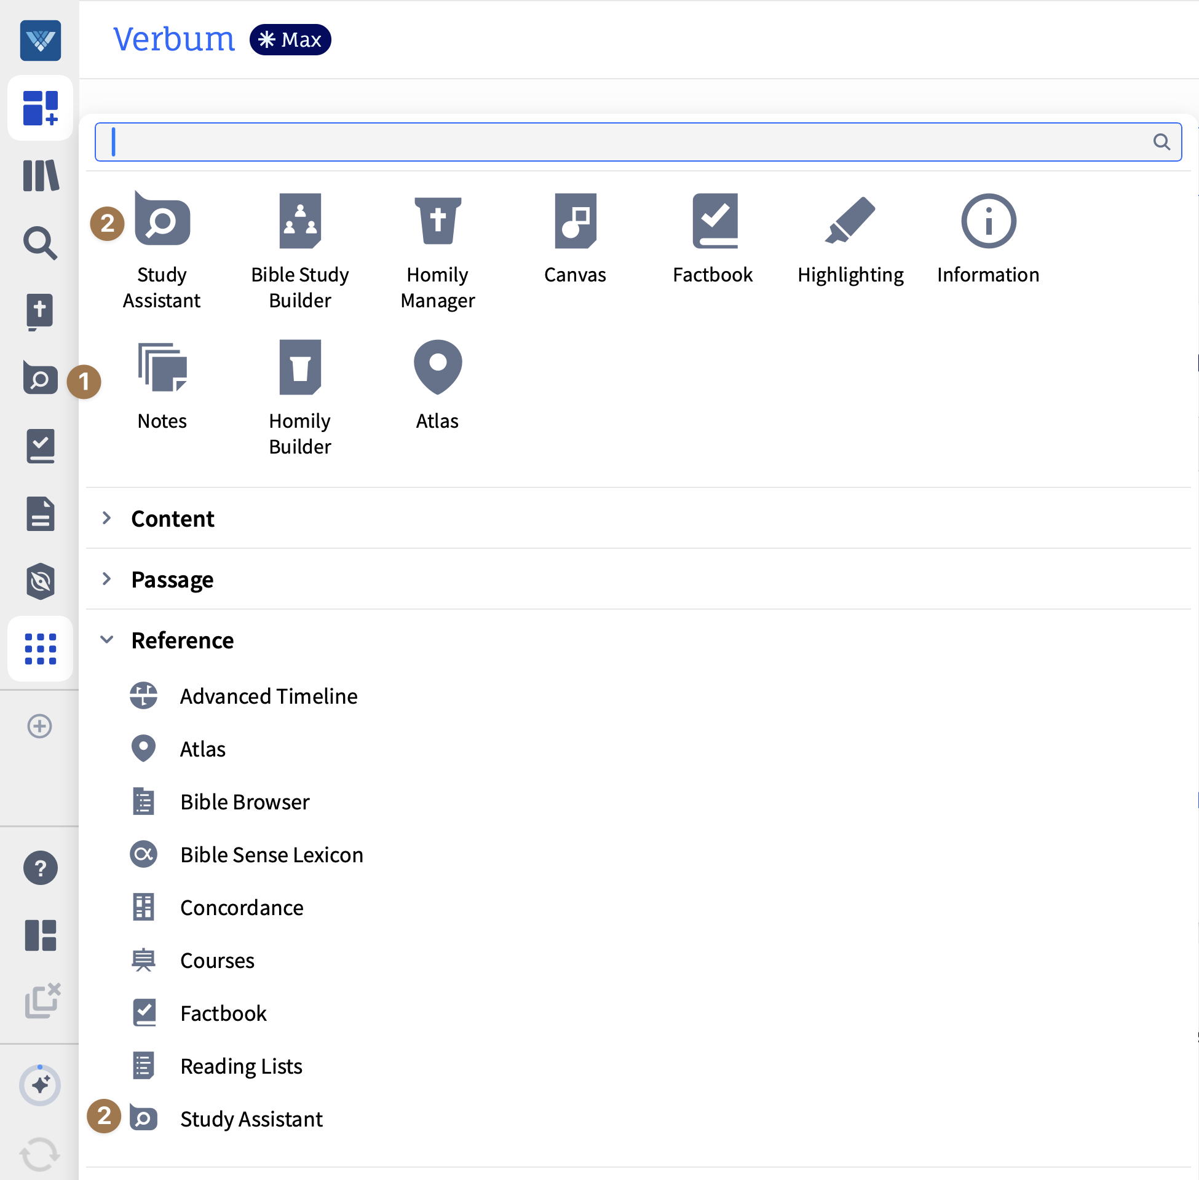Select Study Assistant in the Reference list
The image size is (1199, 1180).
coord(226,1118)
